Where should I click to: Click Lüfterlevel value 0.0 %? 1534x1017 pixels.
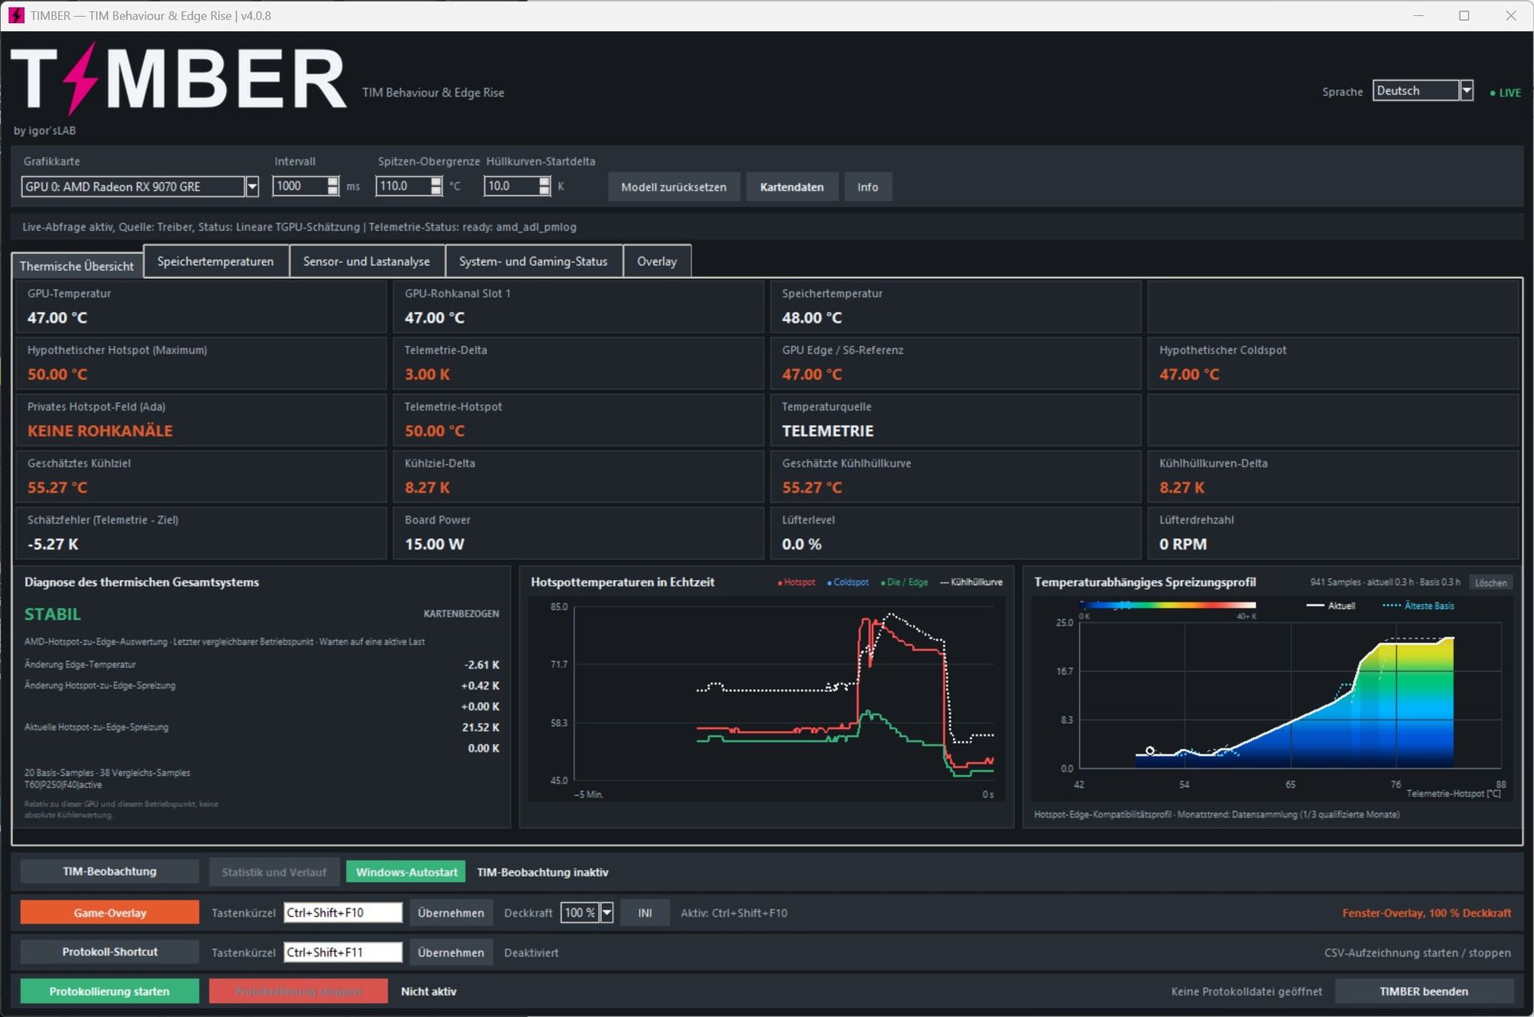tap(801, 544)
